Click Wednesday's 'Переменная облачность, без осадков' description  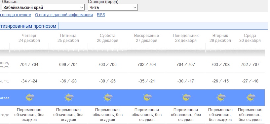[x=250, y=115]
